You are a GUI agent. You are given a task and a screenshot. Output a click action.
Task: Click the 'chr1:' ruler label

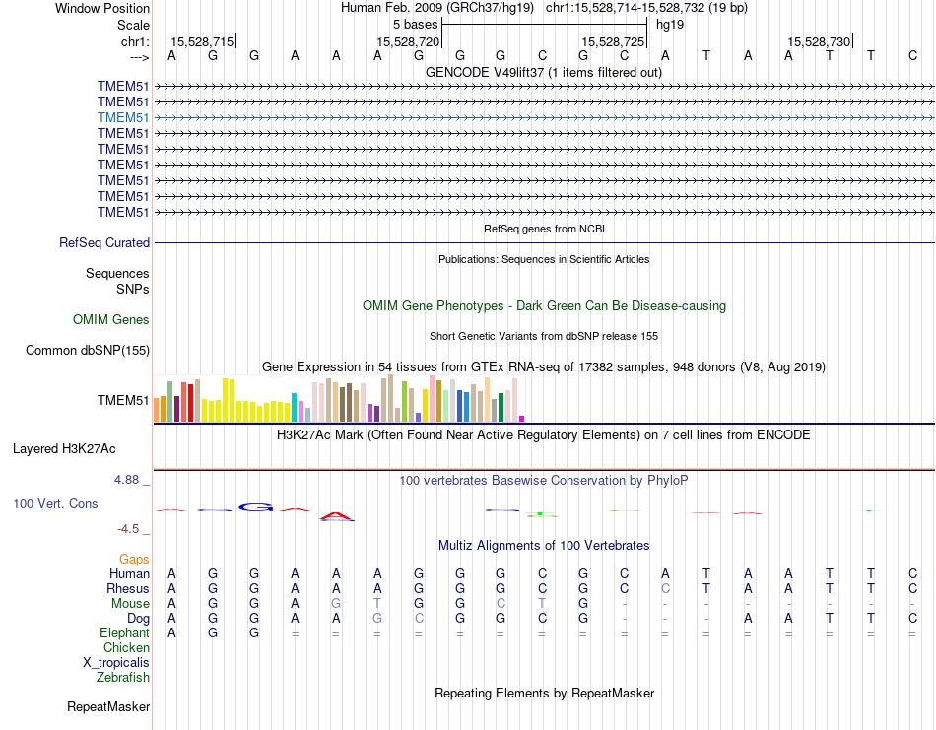point(135,41)
